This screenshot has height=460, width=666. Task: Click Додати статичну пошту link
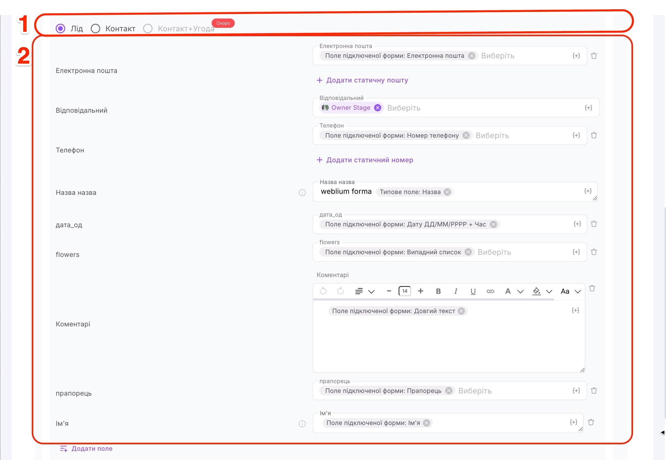click(x=362, y=80)
